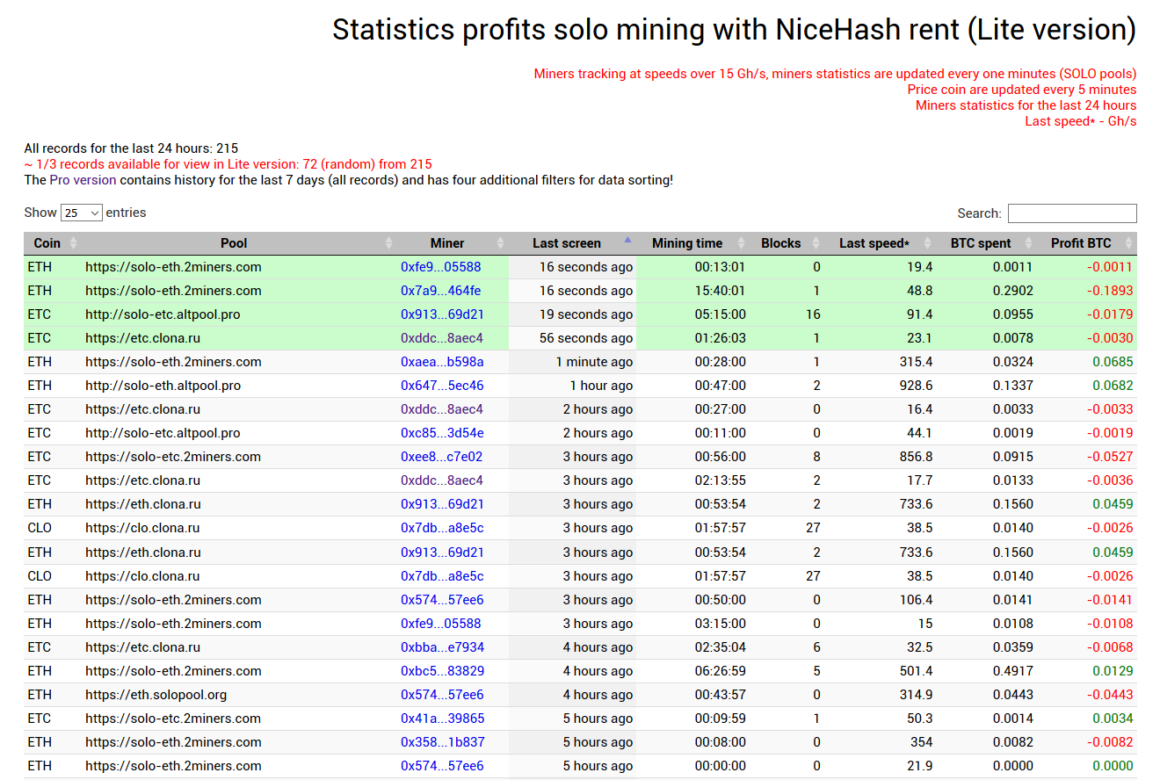
Task: Focus the Search input field
Action: [1072, 213]
